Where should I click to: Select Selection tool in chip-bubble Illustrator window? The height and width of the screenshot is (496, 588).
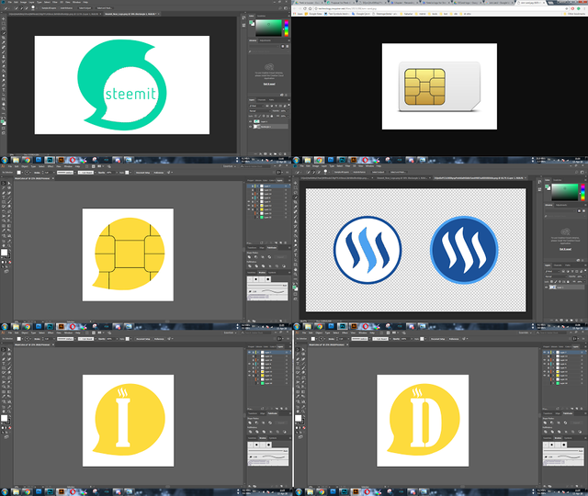[x=4, y=183]
